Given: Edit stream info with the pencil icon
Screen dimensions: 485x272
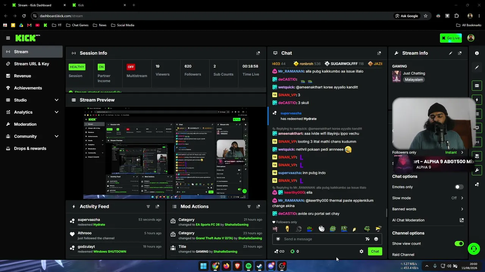Looking at the screenshot, I should [451, 53].
